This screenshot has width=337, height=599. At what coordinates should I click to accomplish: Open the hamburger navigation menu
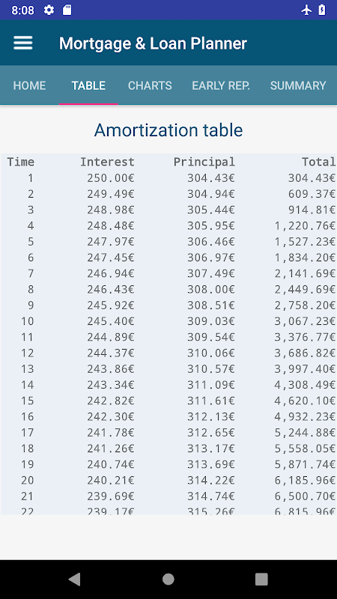point(23,43)
